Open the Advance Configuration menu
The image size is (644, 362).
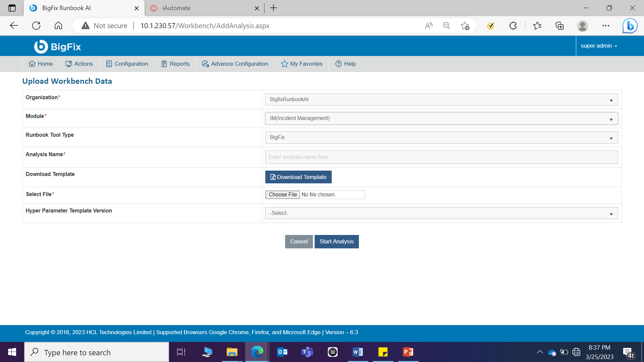tap(235, 64)
